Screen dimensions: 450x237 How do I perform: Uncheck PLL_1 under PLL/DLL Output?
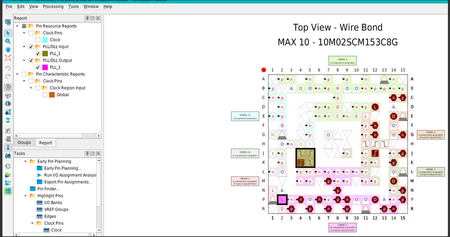(x=38, y=67)
